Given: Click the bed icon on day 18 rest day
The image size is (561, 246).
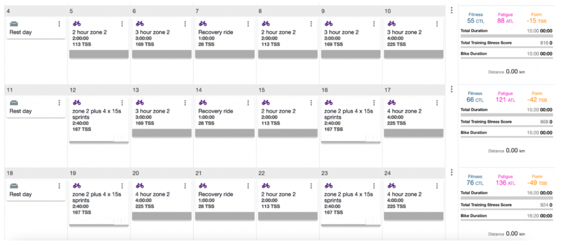Looking at the screenshot, I should click(14, 186).
